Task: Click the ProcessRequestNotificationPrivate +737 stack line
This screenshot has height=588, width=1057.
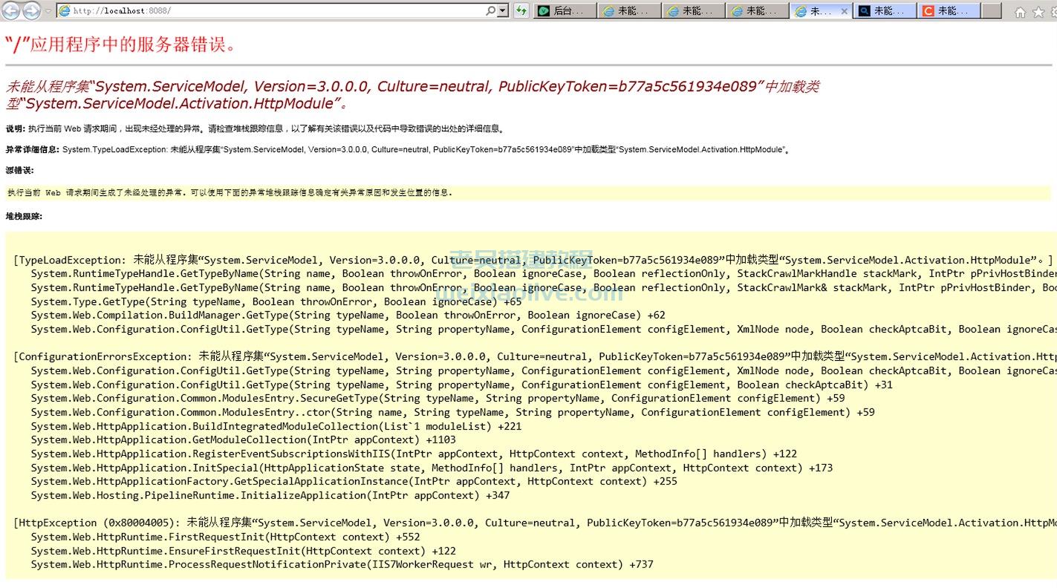Action: coord(342,564)
